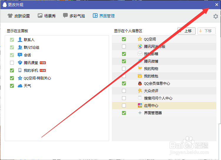This screenshot has width=221, height=160.
Task: Click the 上移 move up button
Action: click(187, 31)
